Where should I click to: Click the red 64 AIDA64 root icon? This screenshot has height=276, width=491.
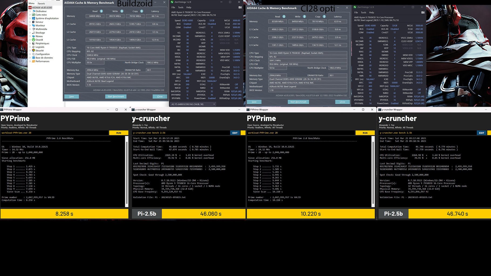click(30, 8)
